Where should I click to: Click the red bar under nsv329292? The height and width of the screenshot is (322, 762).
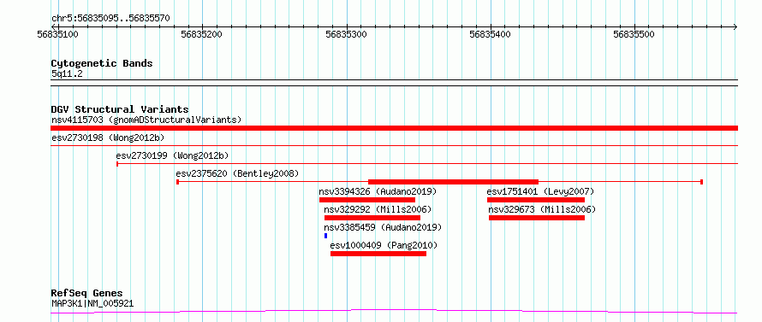[372, 218]
